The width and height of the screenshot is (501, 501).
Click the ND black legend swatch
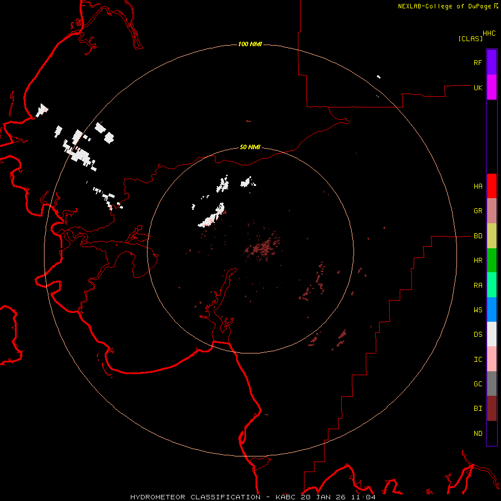492,433
